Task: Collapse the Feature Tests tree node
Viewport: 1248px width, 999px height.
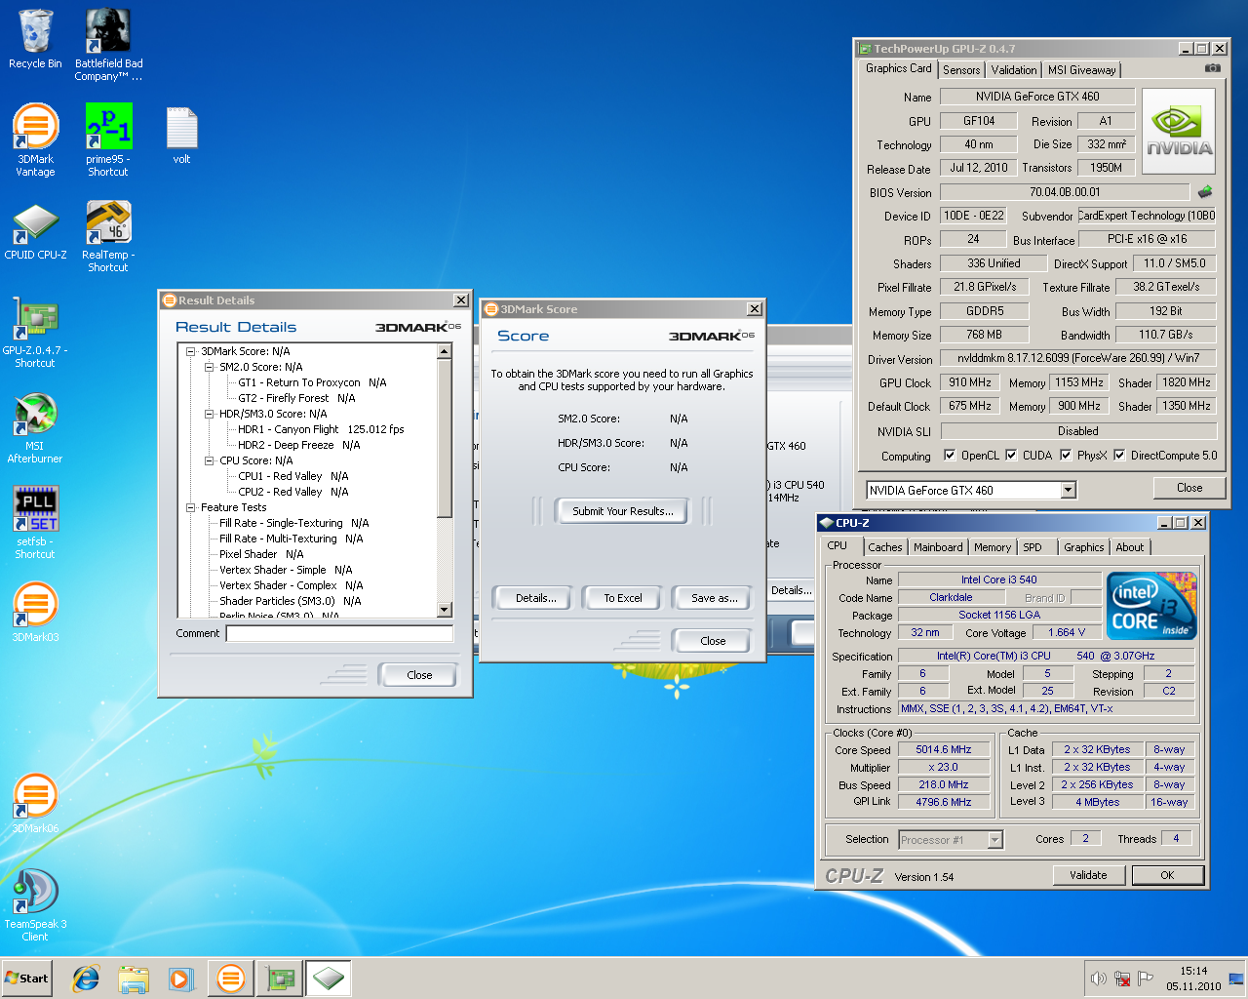Action: (191, 507)
